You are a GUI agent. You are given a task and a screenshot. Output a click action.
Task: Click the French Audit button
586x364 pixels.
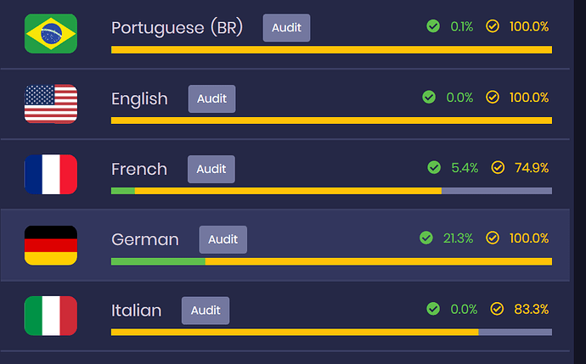(x=211, y=169)
